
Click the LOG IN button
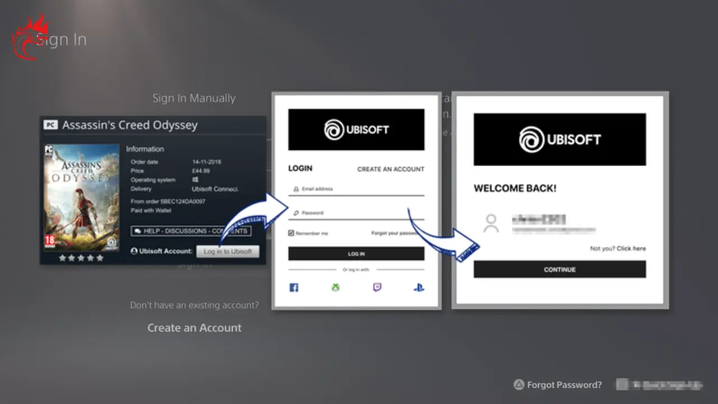click(x=356, y=254)
